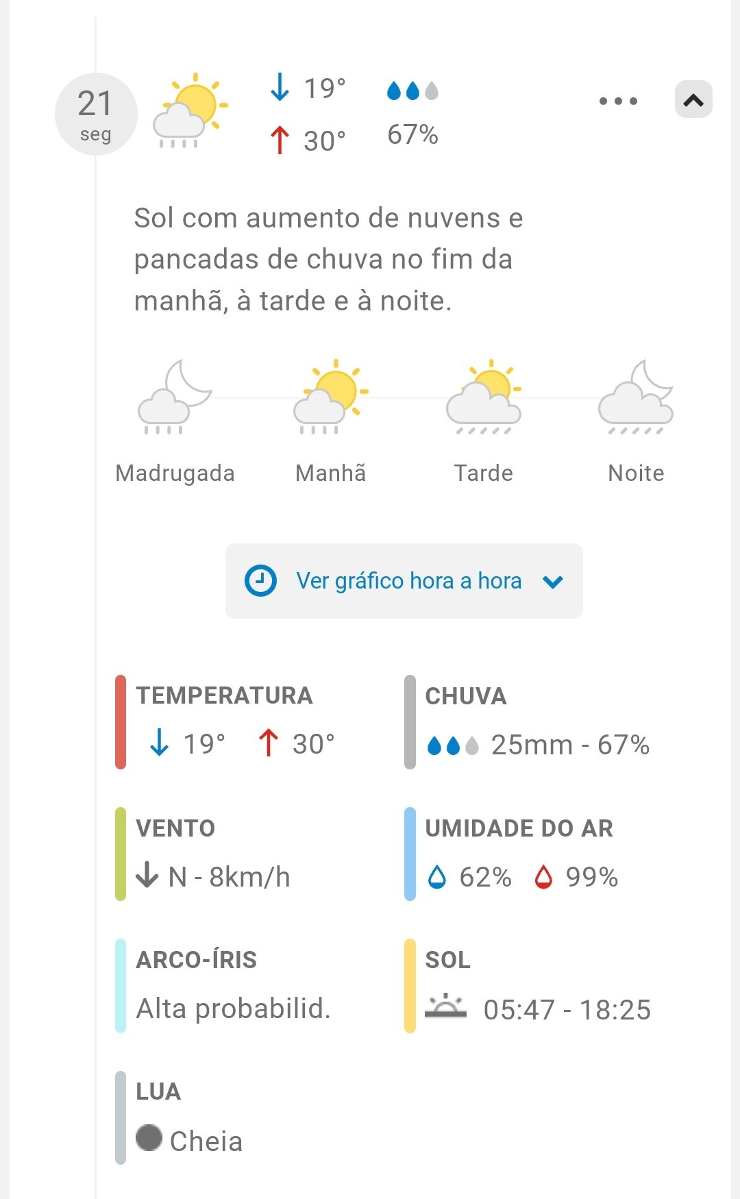Click the sun and rain cloud summary icon

[x=190, y=111]
